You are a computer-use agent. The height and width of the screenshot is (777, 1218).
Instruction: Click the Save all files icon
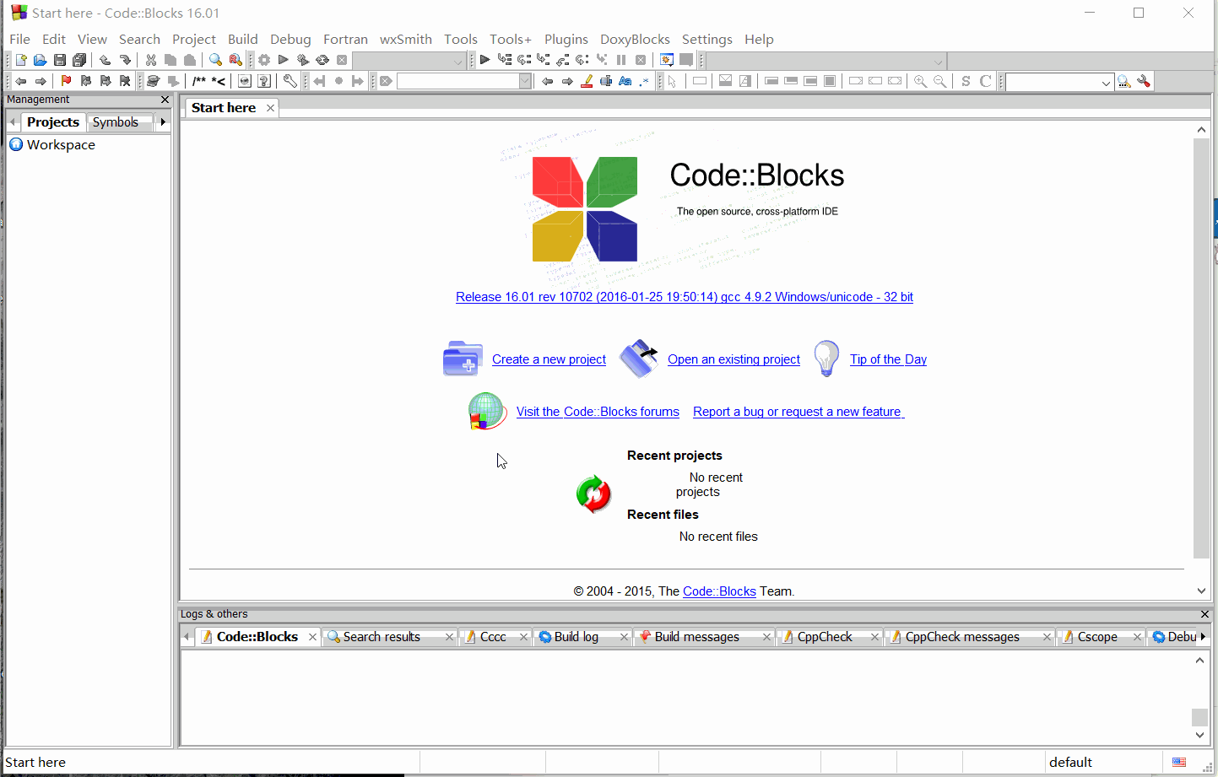point(79,60)
